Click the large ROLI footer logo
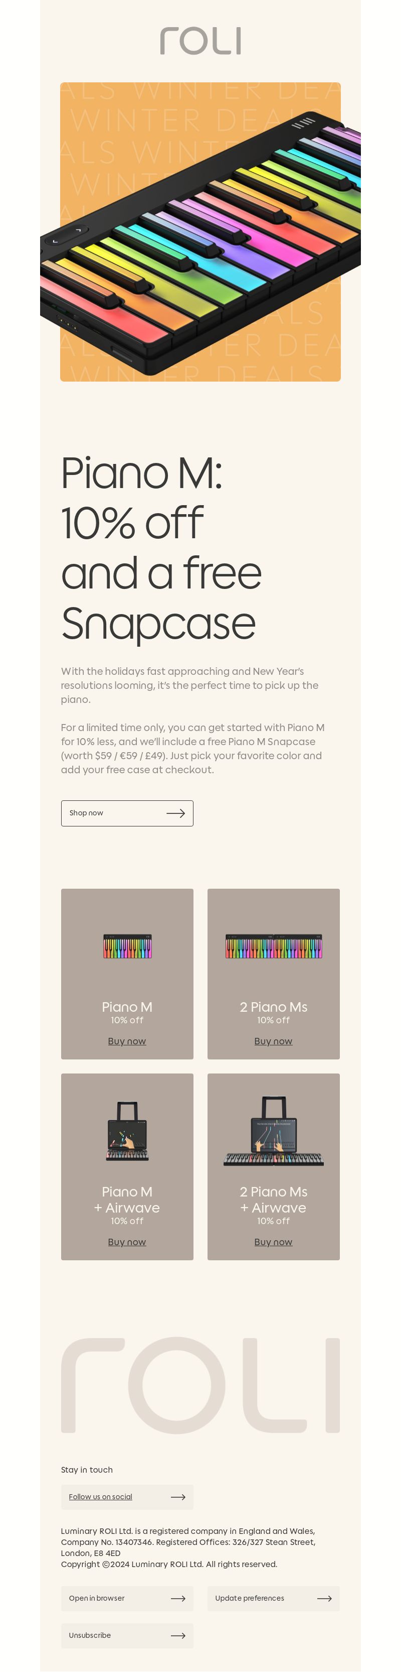The width and height of the screenshot is (401, 1672). point(200,1385)
